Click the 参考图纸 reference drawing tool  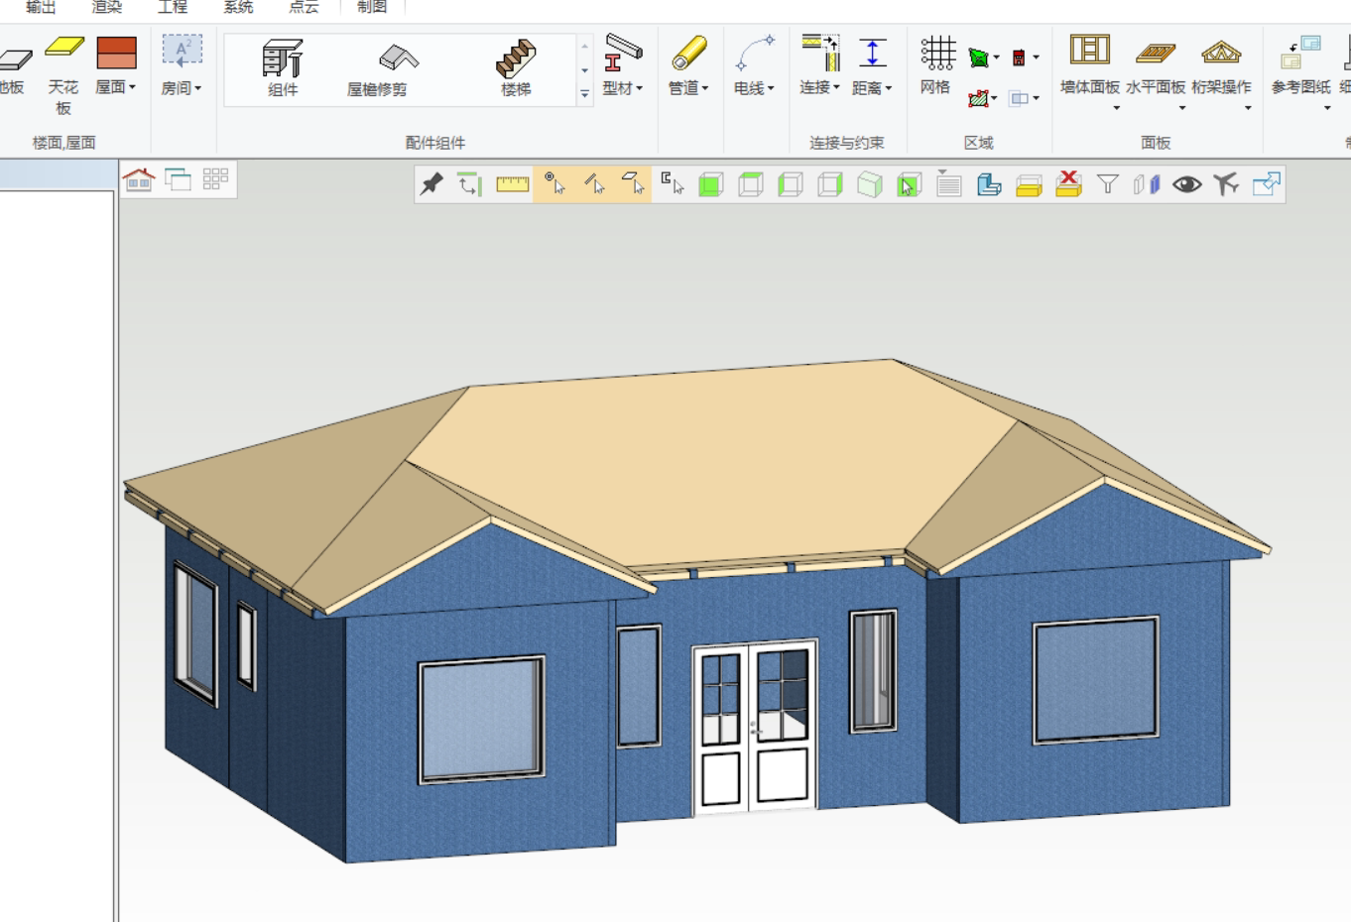point(1300,65)
